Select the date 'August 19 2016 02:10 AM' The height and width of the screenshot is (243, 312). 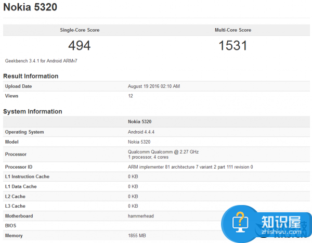[x=154, y=86]
